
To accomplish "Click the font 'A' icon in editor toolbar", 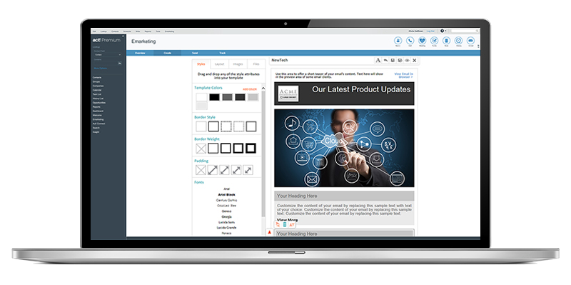I will [x=378, y=60].
